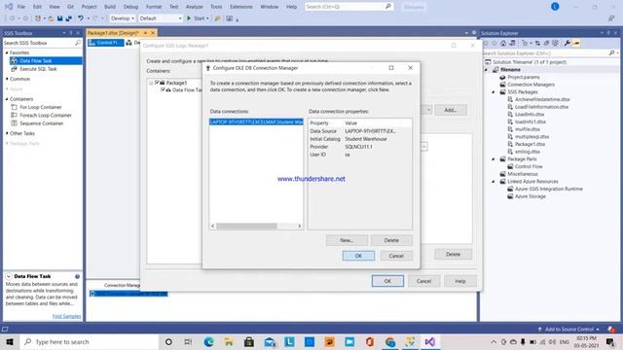The height and width of the screenshot is (350, 623).
Task: Click the user account avatar icon
Action: [x=555, y=7]
